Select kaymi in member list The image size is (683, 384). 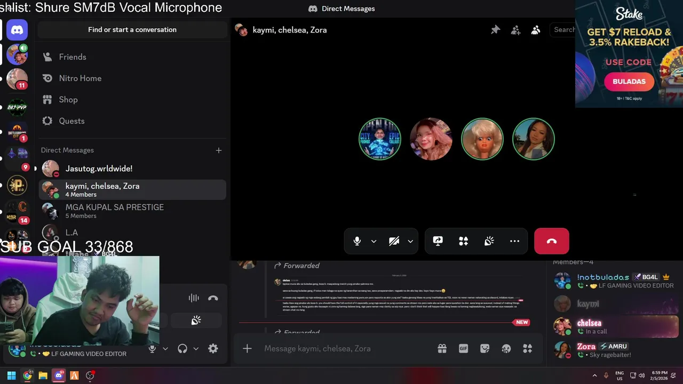pos(617,303)
